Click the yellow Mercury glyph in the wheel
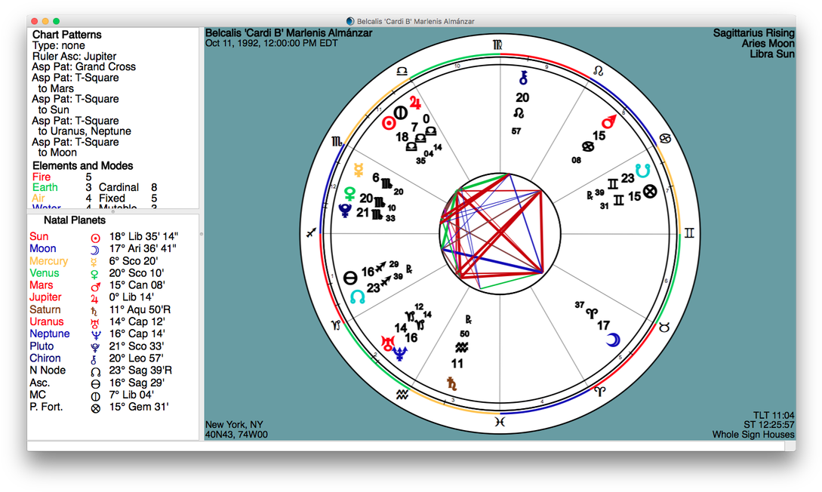 tap(359, 169)
